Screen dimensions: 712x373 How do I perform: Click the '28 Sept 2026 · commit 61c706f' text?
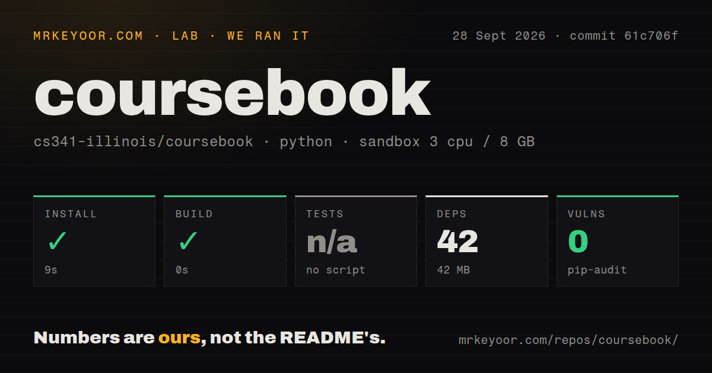tap(565, 36)
